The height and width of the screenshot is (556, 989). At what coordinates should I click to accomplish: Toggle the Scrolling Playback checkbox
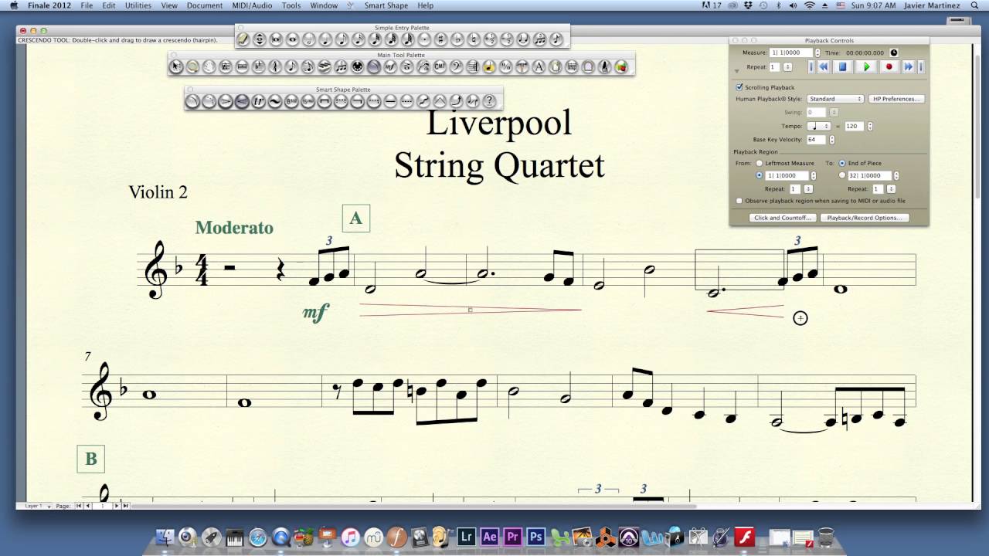(x=739, y=87)
